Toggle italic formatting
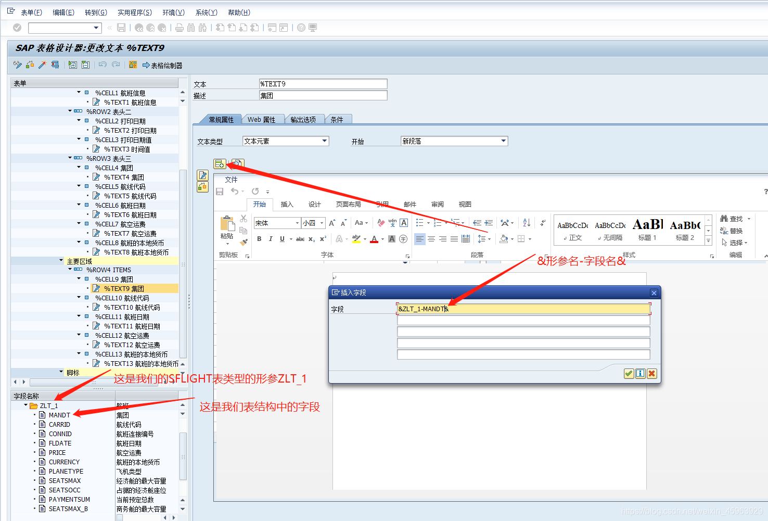Screen dimensions: 768x521 pyautogui.click(x=271, y=239)
